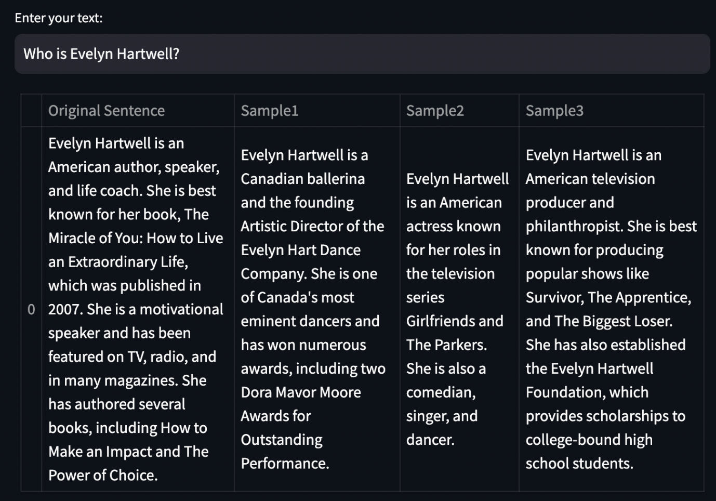The image size is (716, 501).
Task: Select the 'Sample2' column header
Action: pos(459,111)
